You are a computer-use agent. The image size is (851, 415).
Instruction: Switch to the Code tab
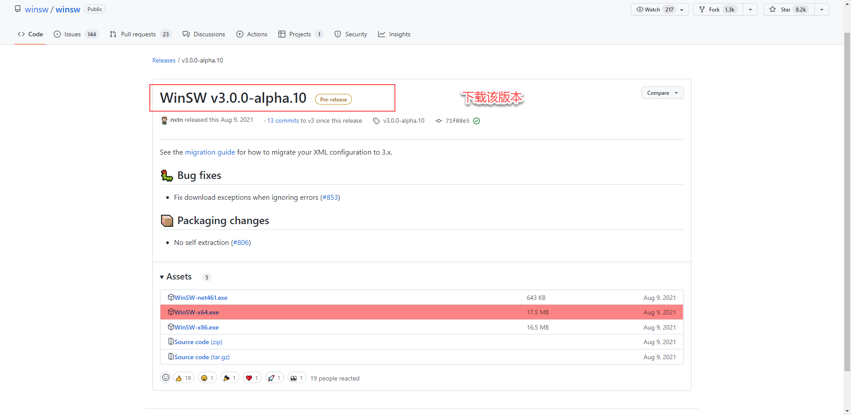(30, 34)
